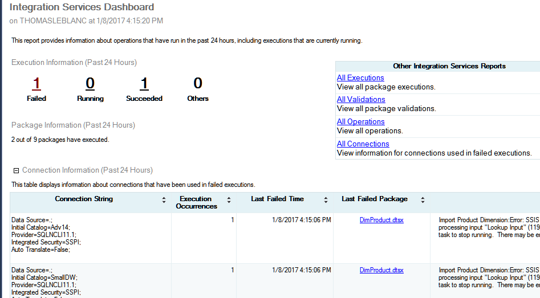Click the Running executions count
The width and height of the screenshot is (540, 298).
point(90,84)
